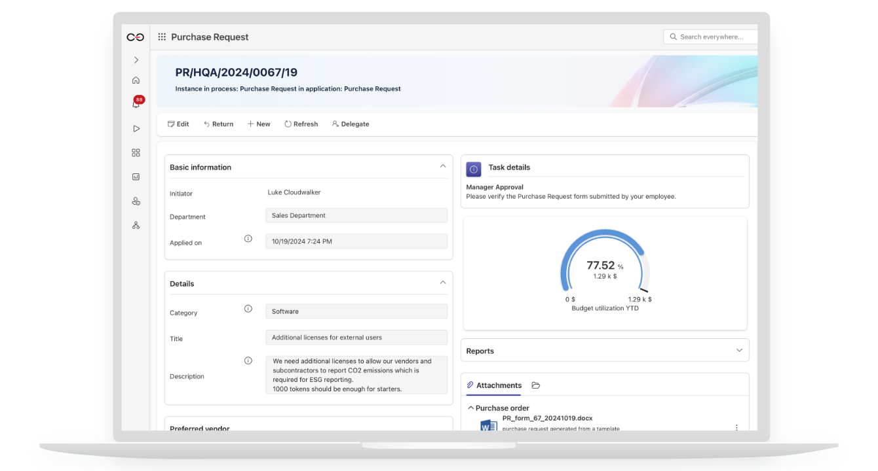The width and height of the screenshot is (878, 471).
Task: Click the Word icon of PR_form_67_20241019.docx
Action: pos(488,426)
